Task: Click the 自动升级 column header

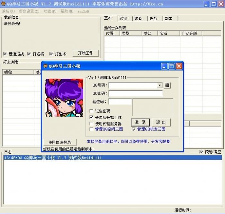Action: 191,33
